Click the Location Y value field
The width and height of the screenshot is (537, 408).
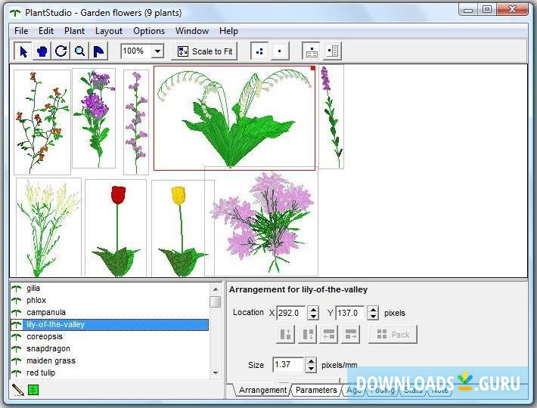[350, 313]
